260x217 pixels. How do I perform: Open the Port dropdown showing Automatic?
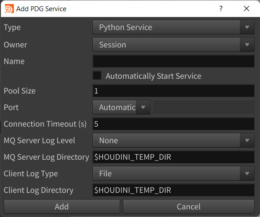coord(121,107)
